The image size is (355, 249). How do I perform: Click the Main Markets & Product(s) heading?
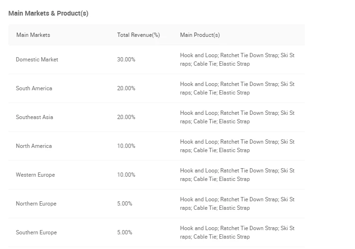tap(48, 13)
